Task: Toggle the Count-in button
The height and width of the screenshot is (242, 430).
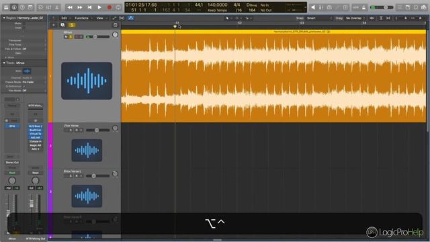Action: [355, 7]
